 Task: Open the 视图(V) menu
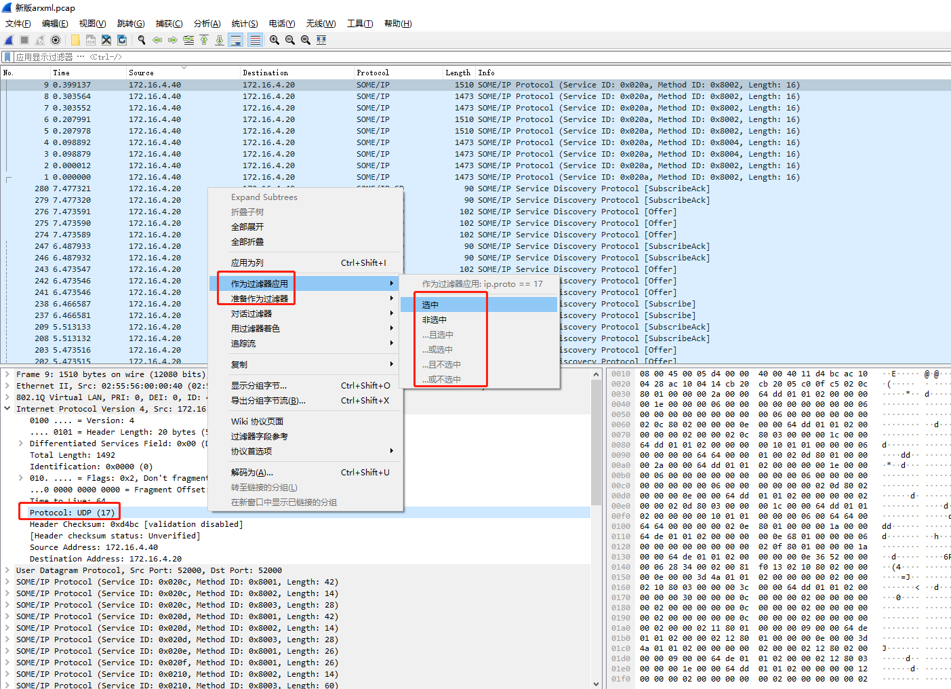93,24
